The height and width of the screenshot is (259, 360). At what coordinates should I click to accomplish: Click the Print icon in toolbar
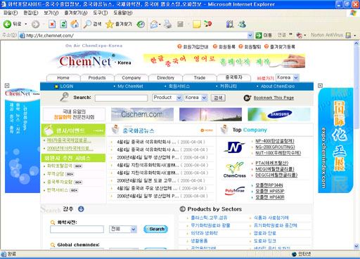click(x=167, y=24)
